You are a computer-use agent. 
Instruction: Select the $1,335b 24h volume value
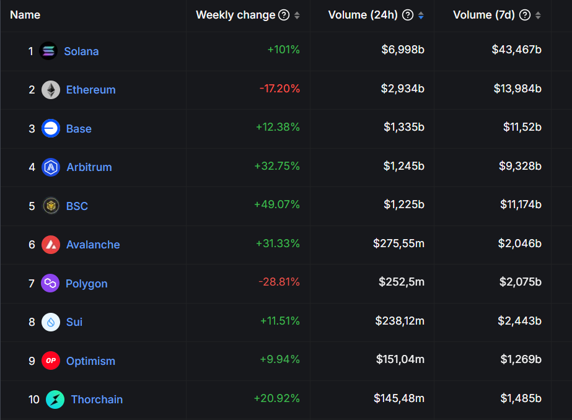pos(404,127)
